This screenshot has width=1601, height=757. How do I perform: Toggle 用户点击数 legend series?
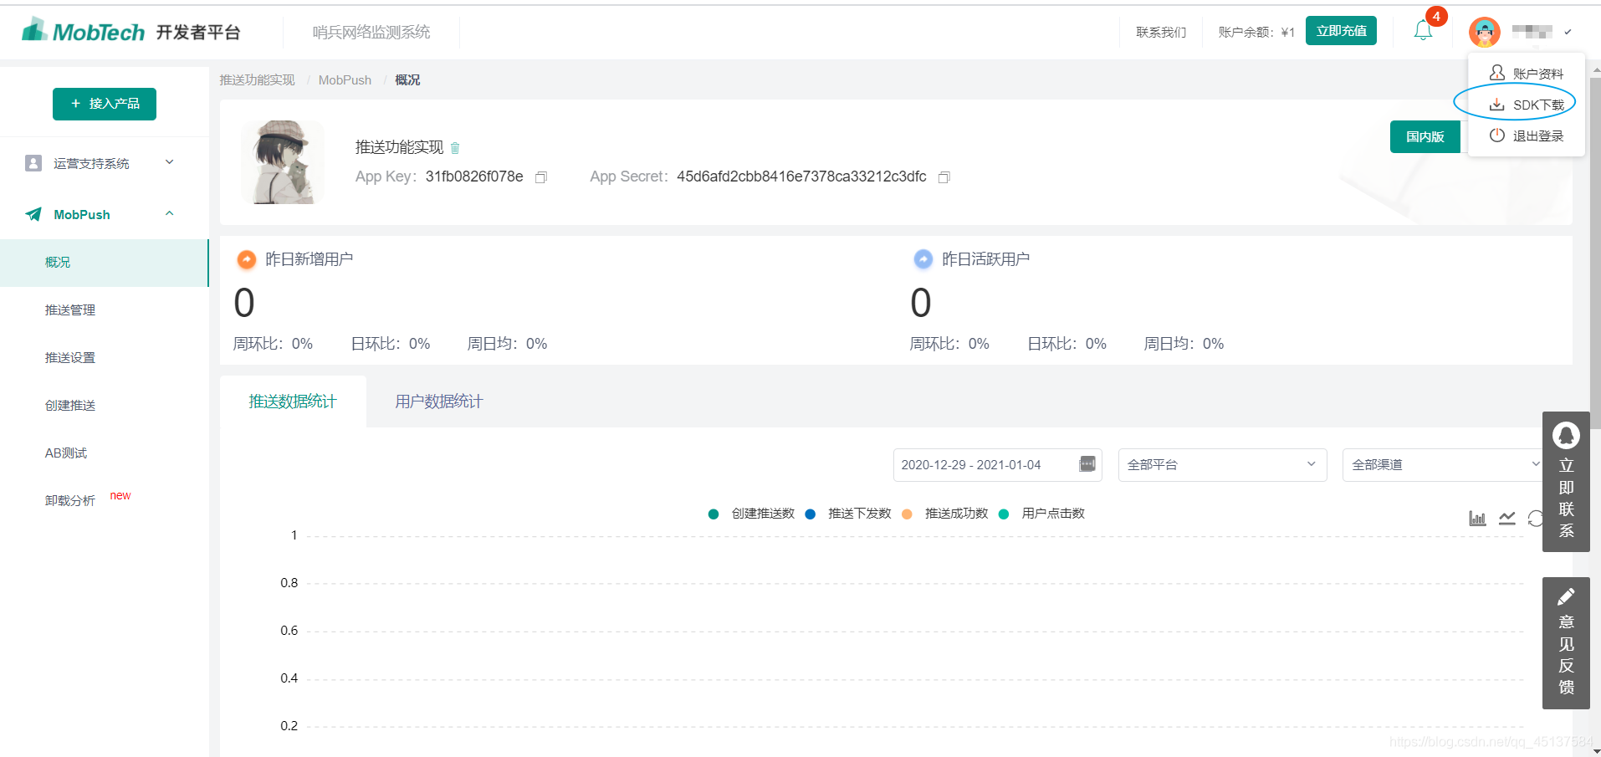point(1041,514)
